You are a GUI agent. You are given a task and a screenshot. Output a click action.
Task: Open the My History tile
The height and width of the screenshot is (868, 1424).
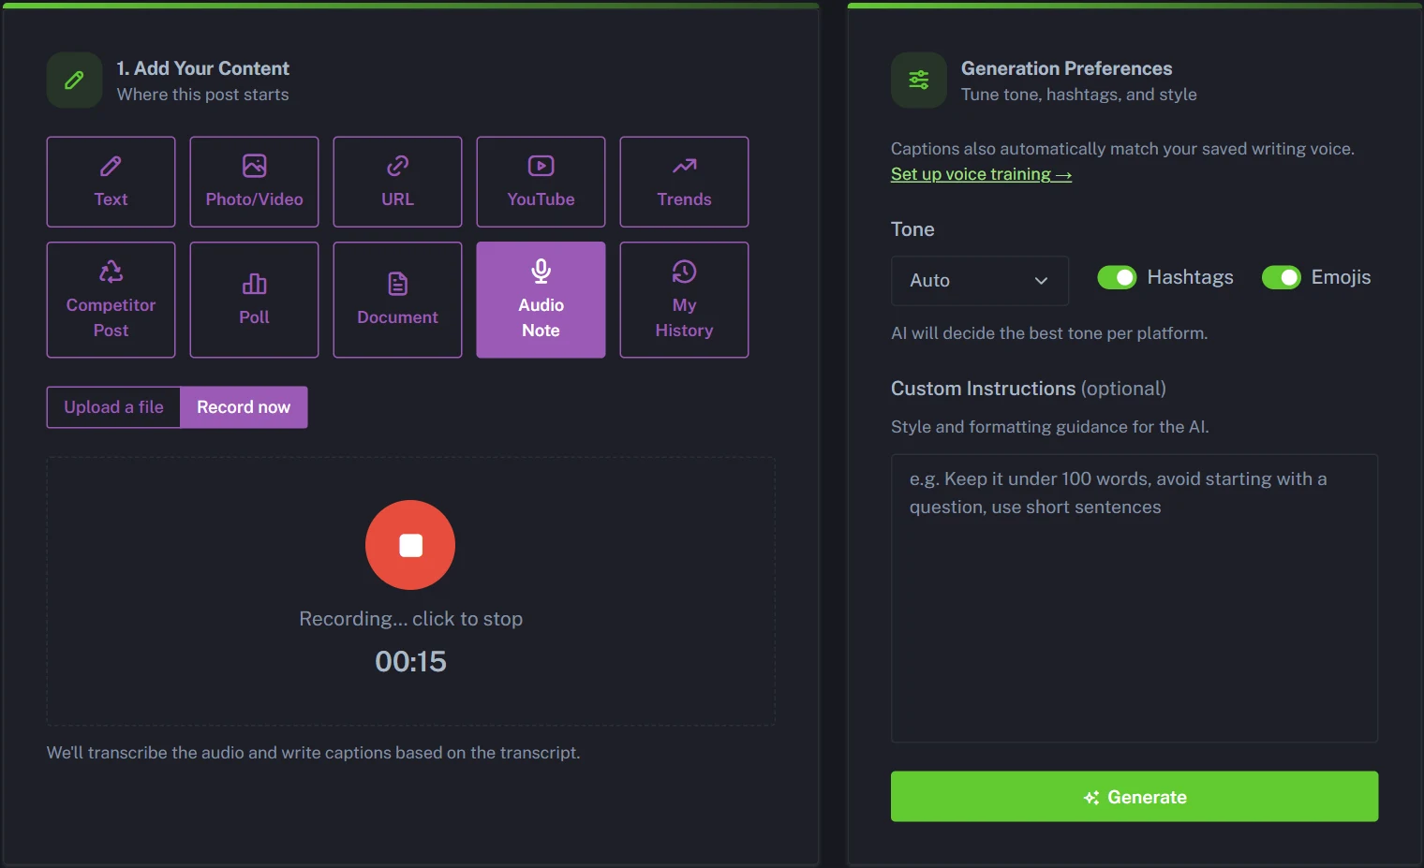pos(684,300)
